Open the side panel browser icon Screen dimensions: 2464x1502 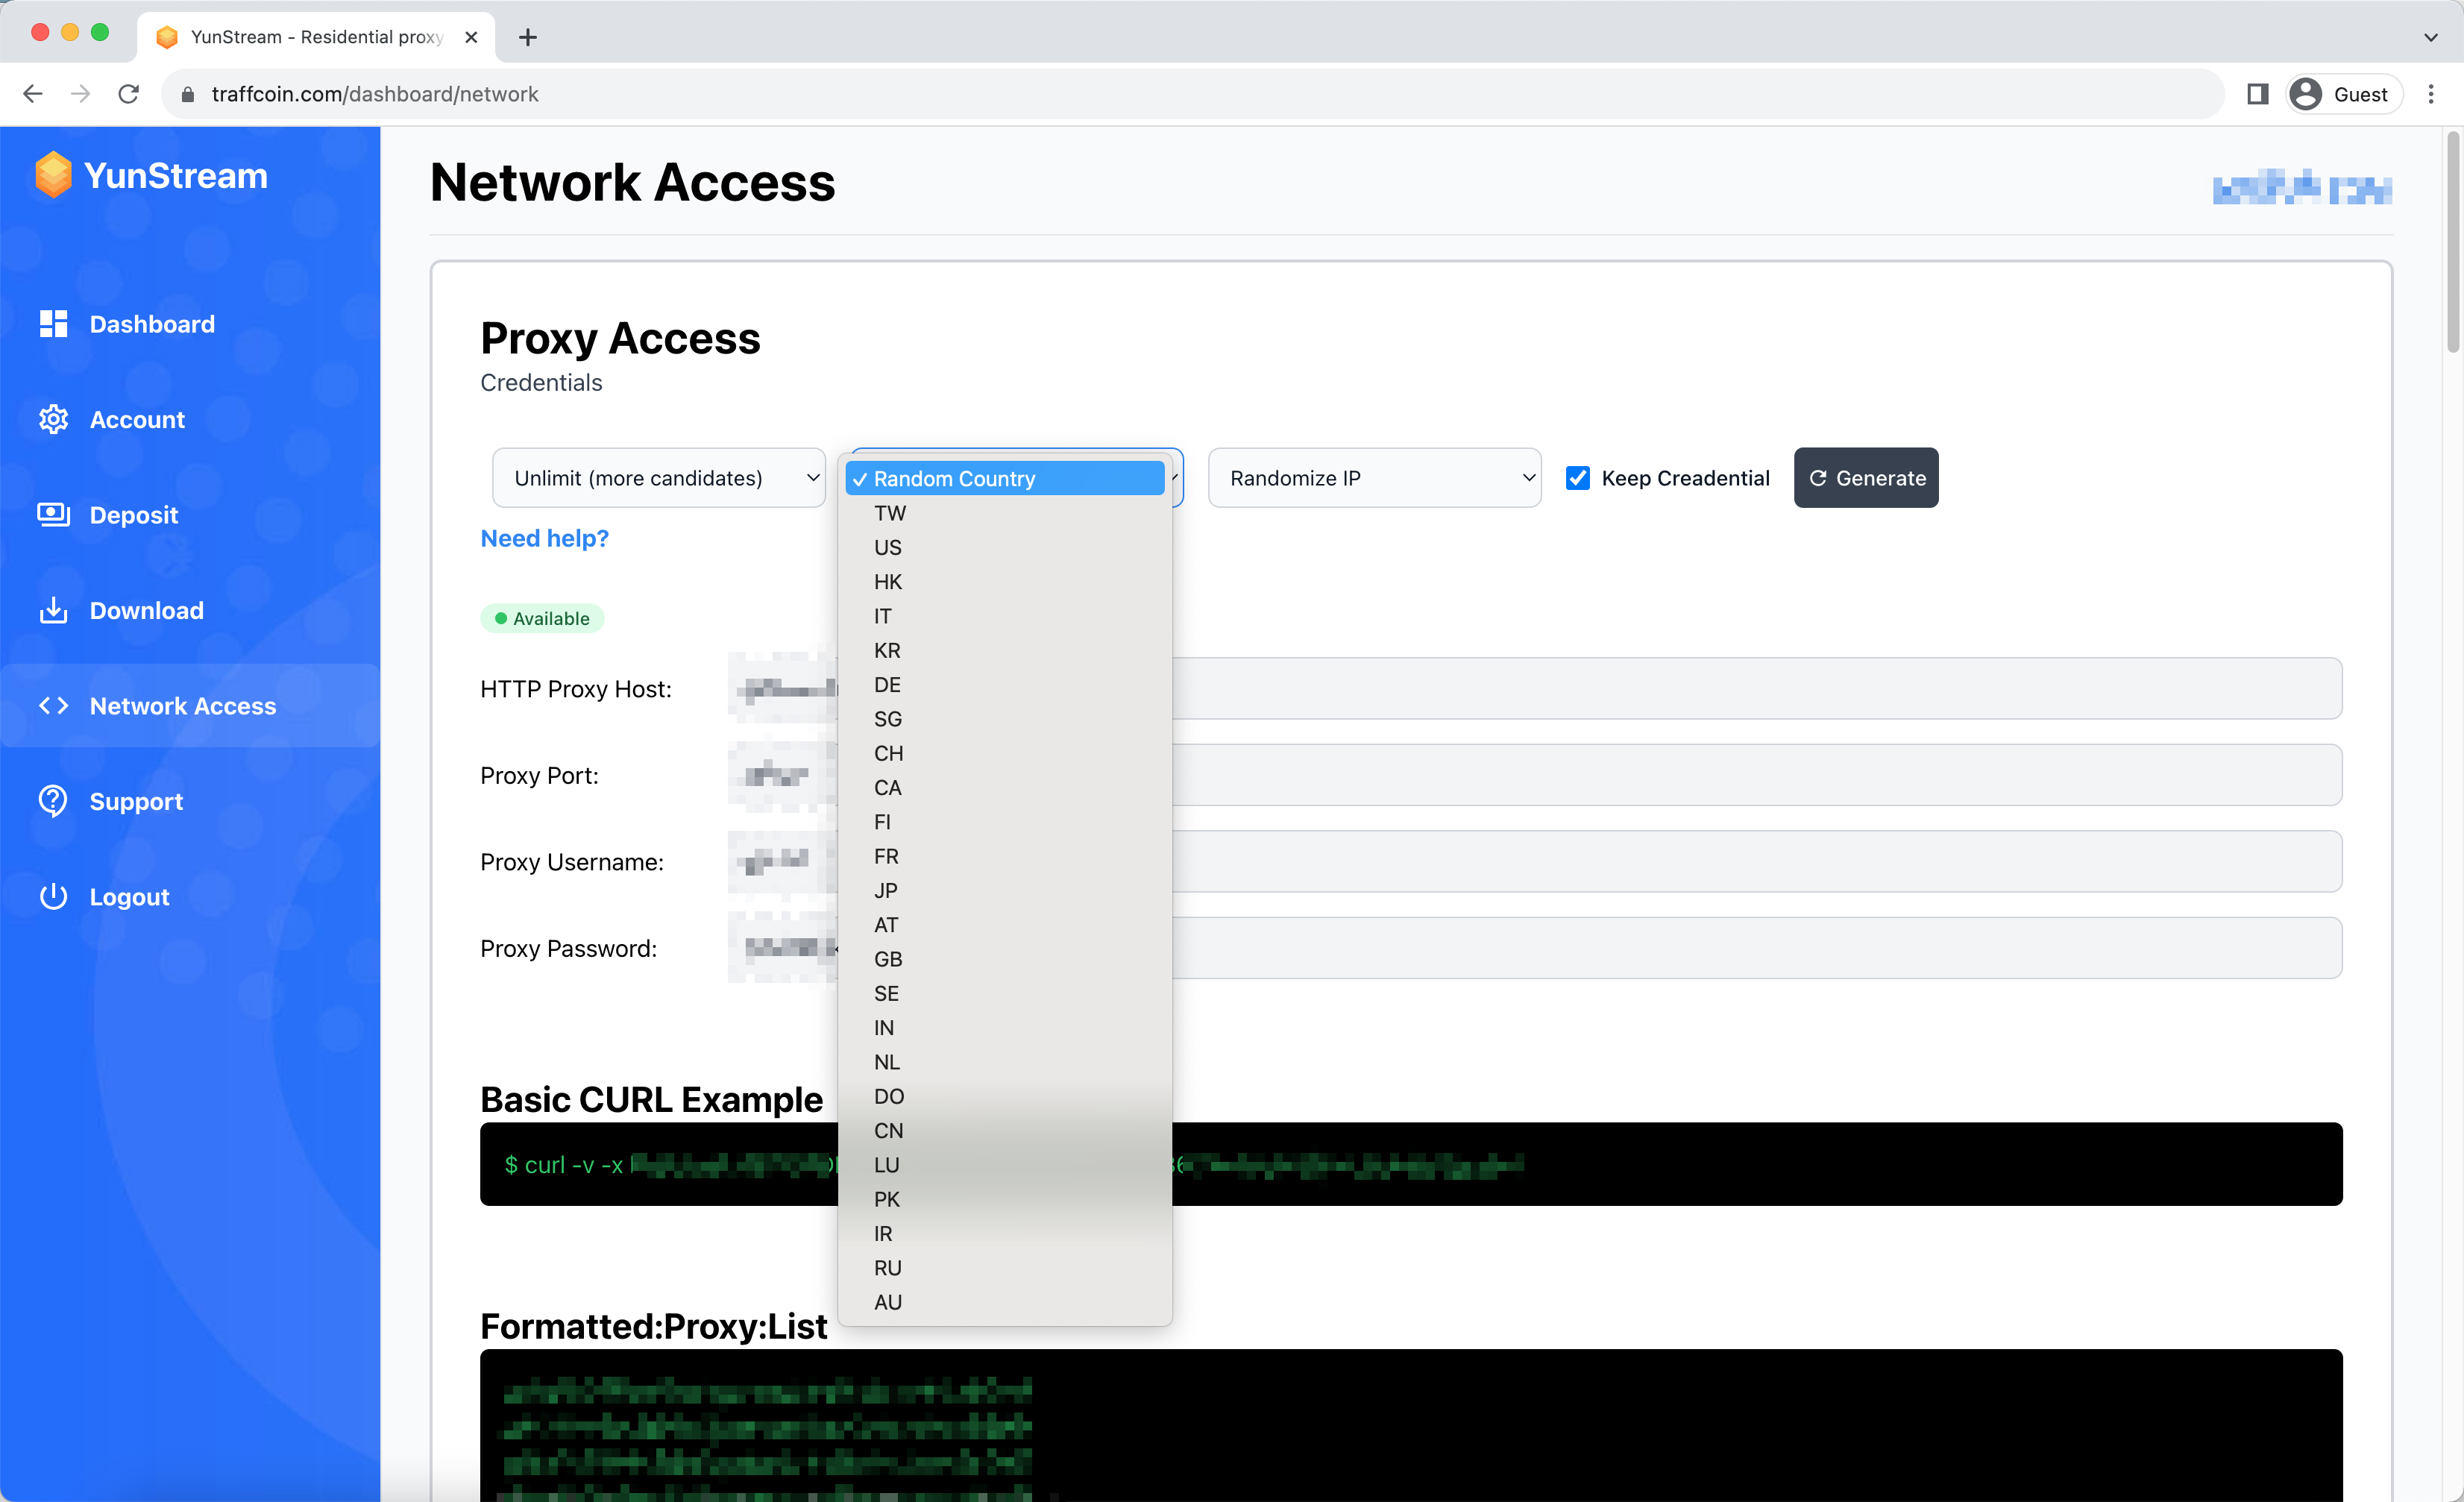pyautogui.click(x=2257, y=94)
